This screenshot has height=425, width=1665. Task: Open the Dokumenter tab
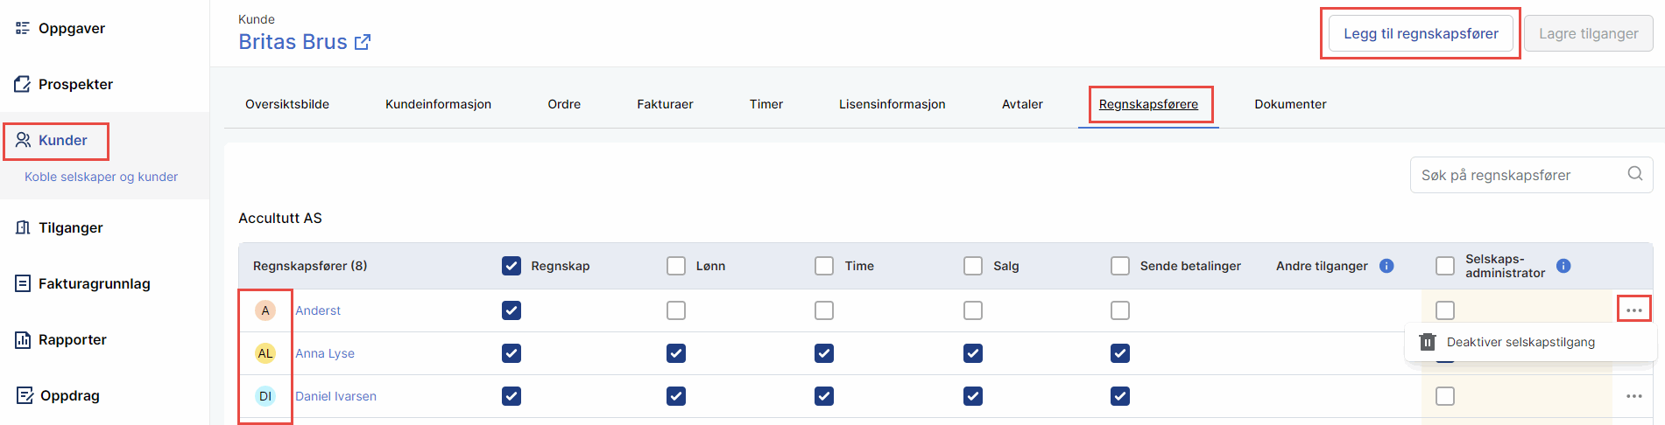point(1290,104)
